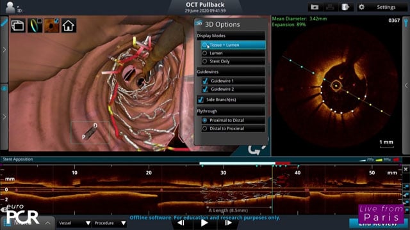Click the yellow apposition legend swatch
Screen dimensions: 410x230
click(x=379, y=160)
